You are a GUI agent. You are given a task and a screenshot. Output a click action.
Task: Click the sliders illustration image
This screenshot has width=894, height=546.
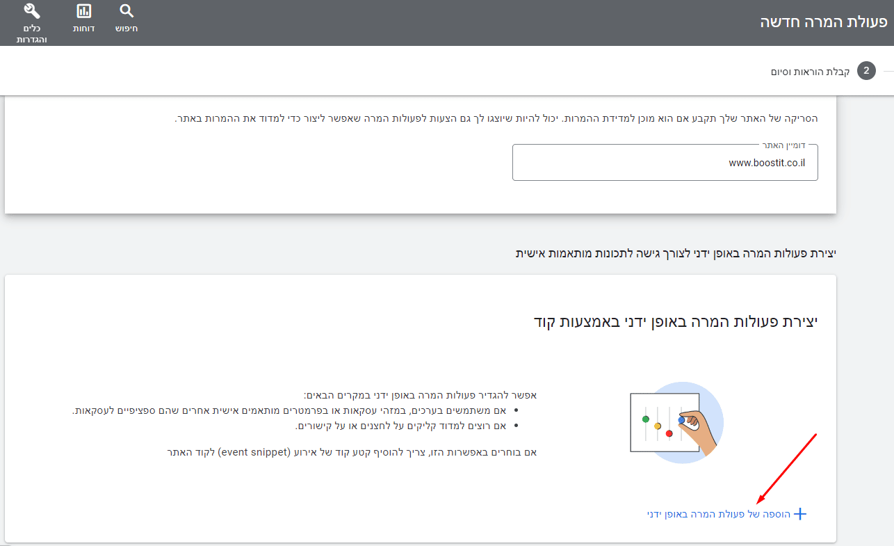point(676,422)
